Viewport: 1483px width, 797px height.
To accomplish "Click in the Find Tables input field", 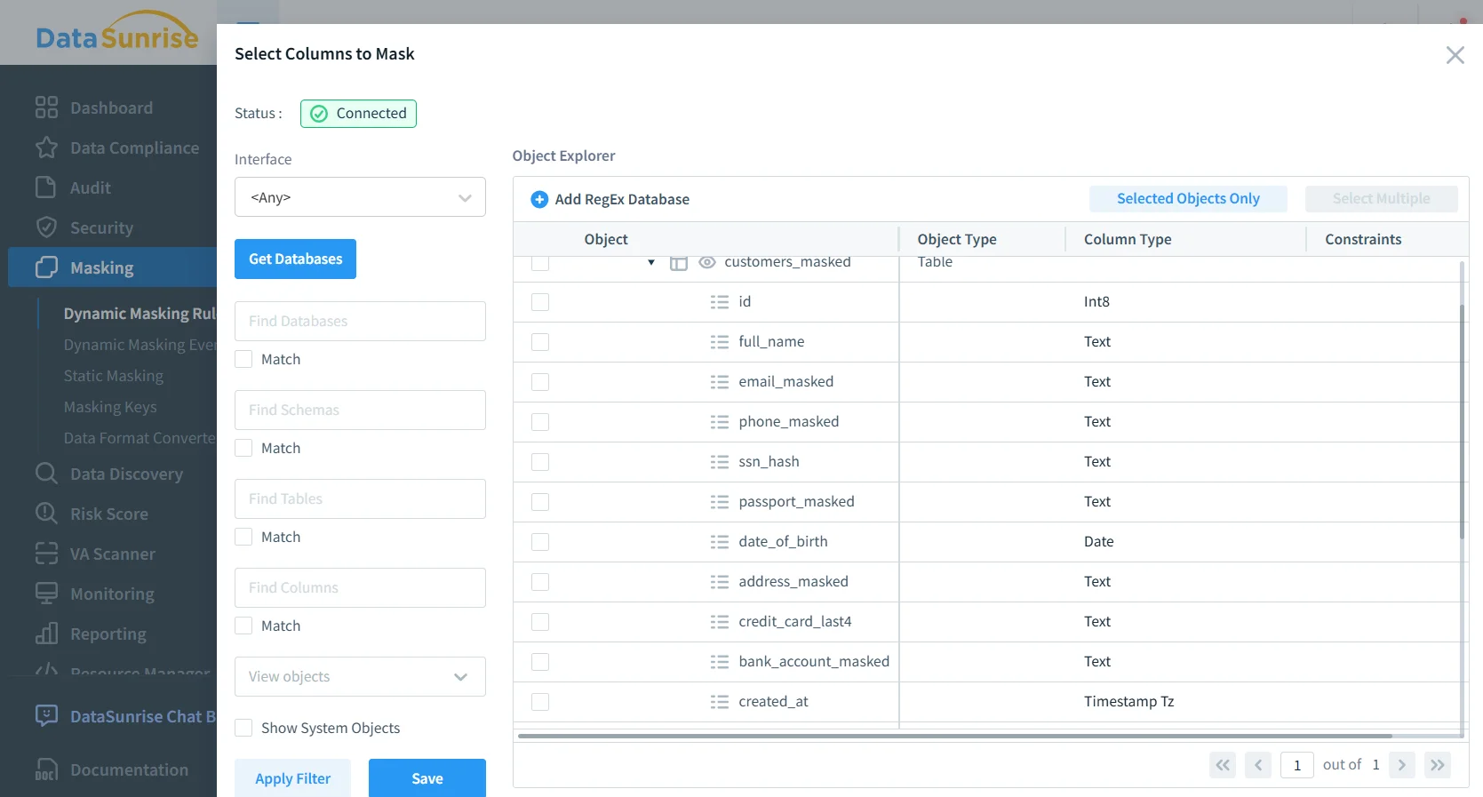I will pyautogui.click(x=360, y=499).
